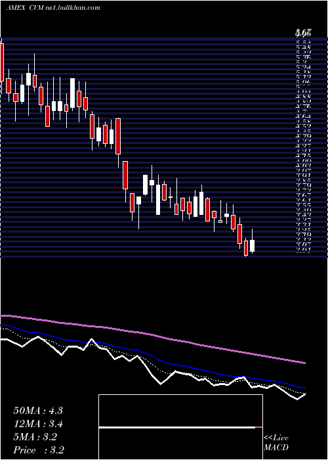Viewport: 328px width, 460px height.
Task: Click the Price : 3.2 label
Action: [x=39, y=450]
